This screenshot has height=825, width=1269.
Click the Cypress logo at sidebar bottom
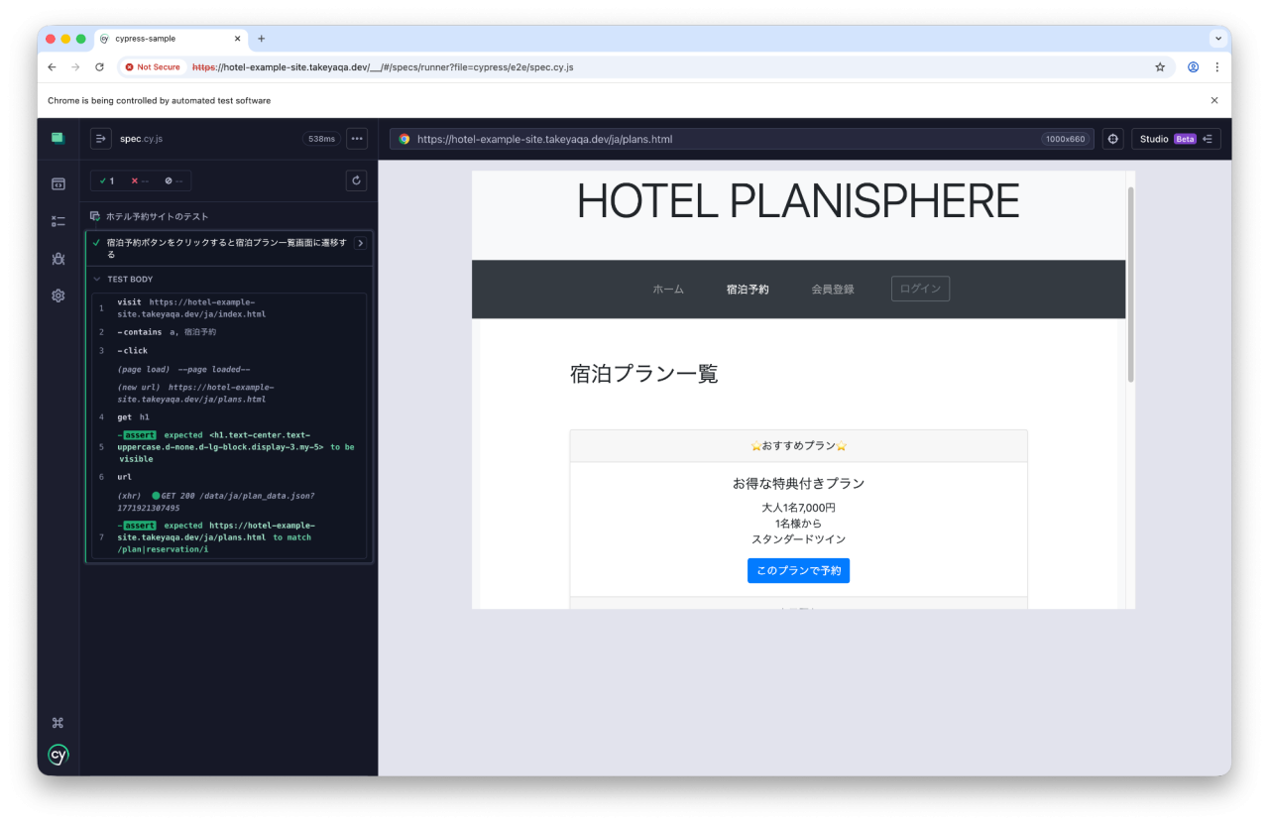[x=58, y=755]
